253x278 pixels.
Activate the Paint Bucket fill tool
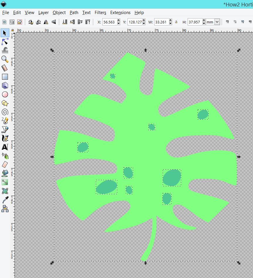pyautogui.click(x=5, y=173)
